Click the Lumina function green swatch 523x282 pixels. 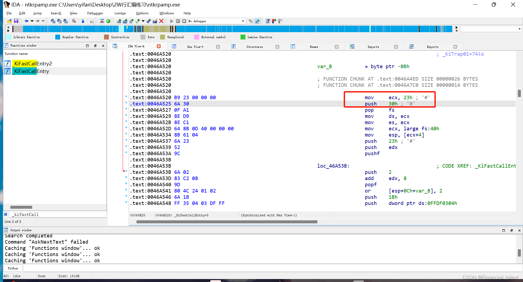pyautogui.click(x=243, y=37)
